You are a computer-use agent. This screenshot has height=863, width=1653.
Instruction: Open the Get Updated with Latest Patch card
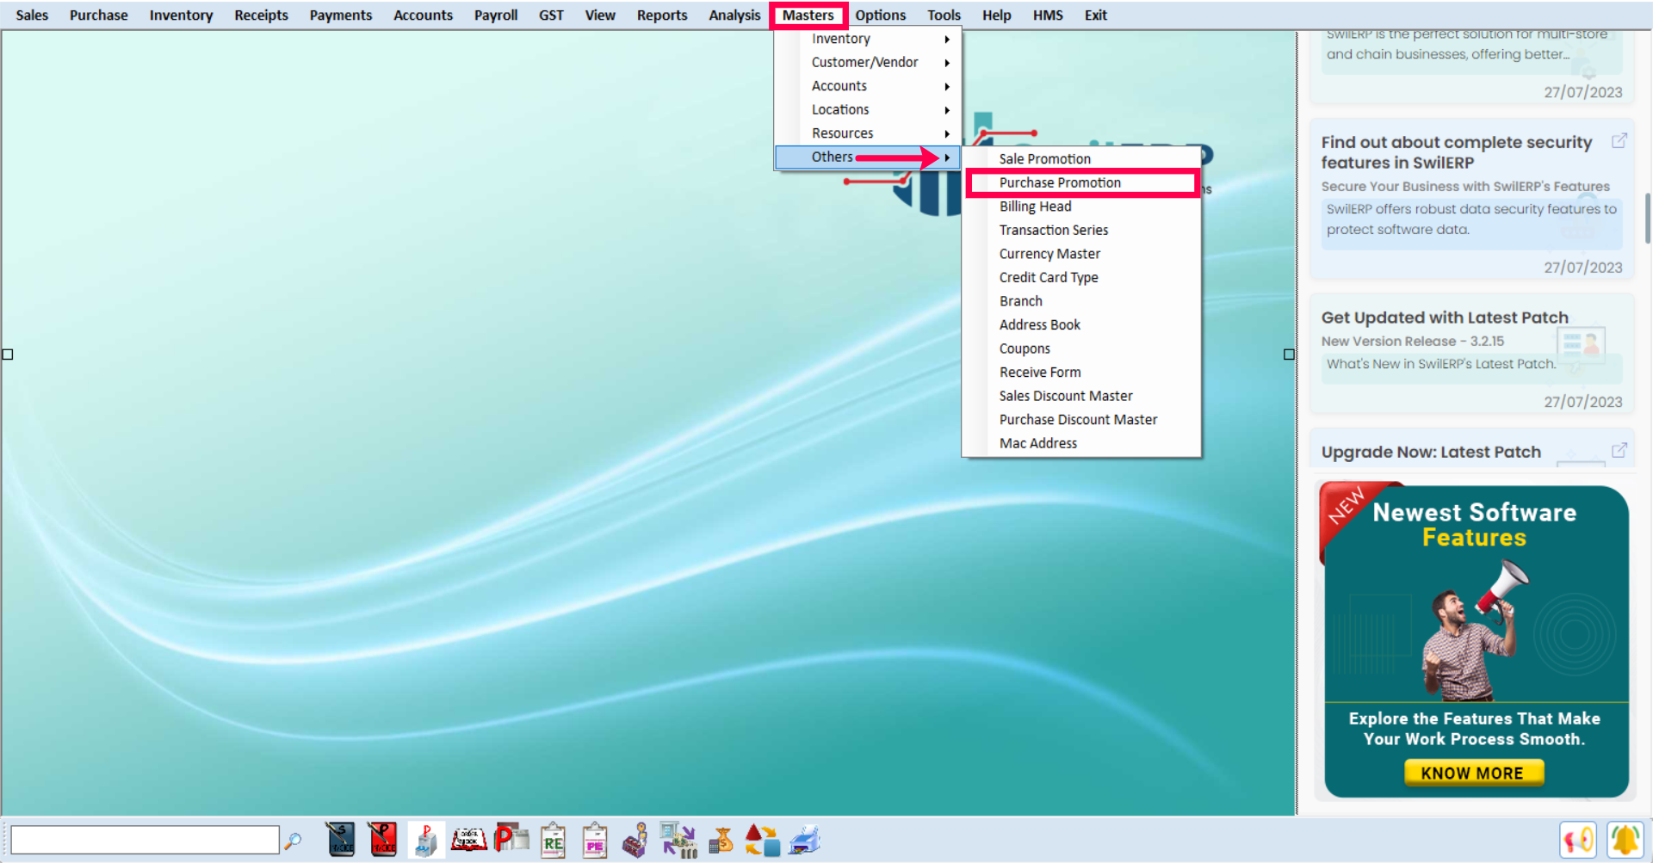pyautogui.click(x=1471, y=354)
